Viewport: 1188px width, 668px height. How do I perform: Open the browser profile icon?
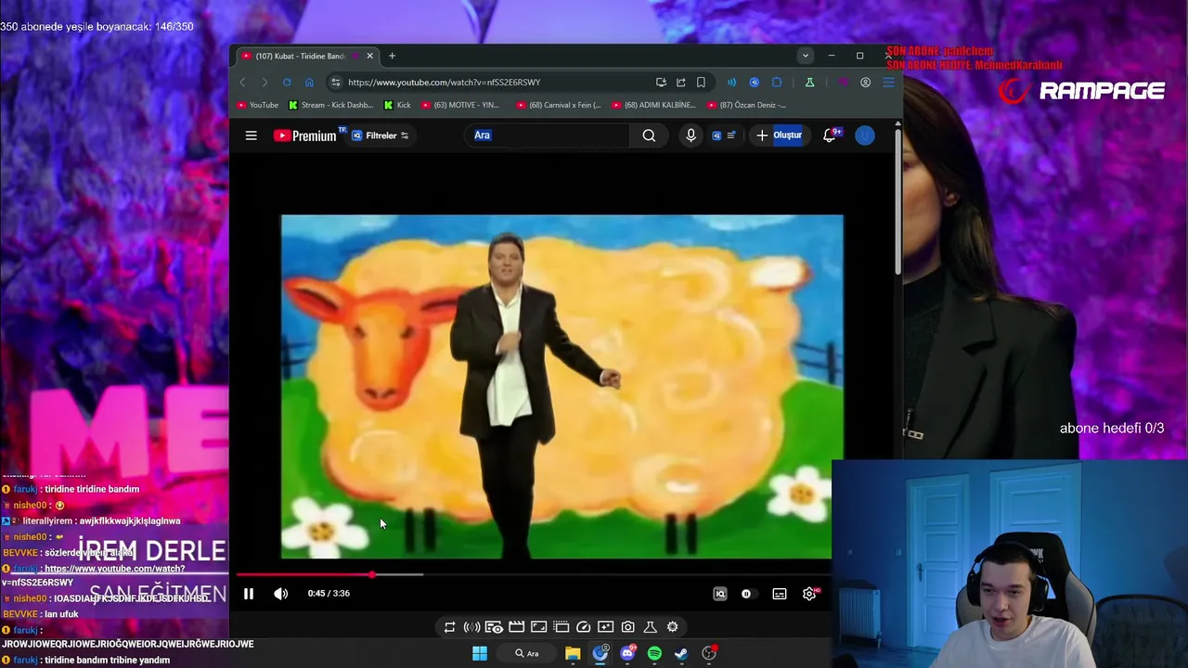[x=865, y=83]
